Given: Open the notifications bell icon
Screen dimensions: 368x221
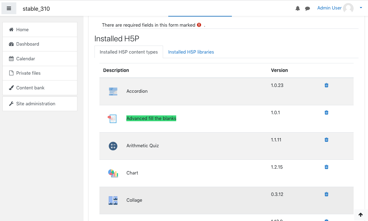Looking at the screenshot, I should (298, 9).
